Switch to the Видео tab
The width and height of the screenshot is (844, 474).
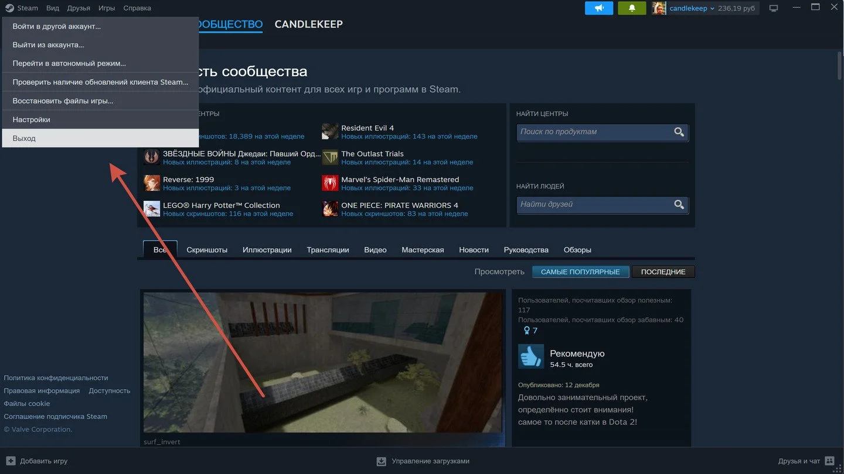(375, 250)
